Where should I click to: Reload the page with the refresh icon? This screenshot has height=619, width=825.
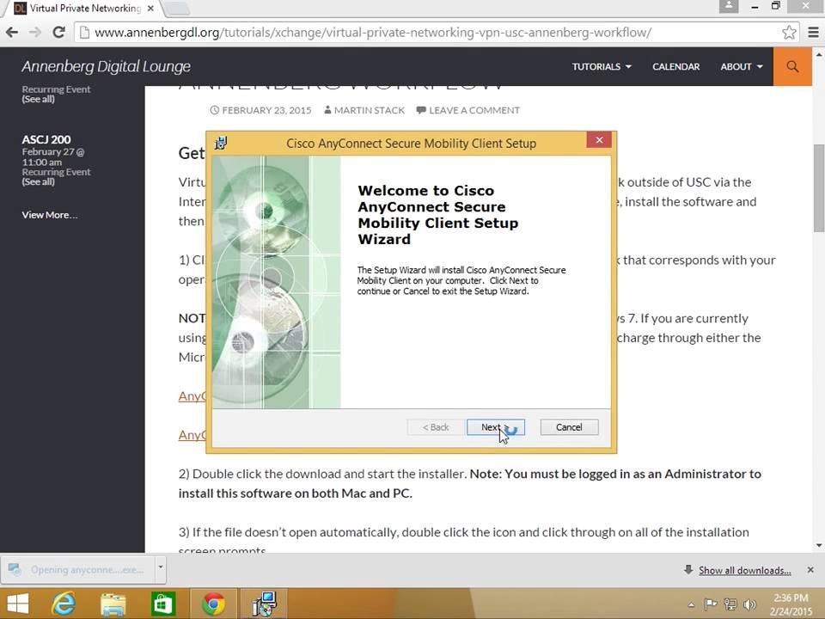point(59,32)
